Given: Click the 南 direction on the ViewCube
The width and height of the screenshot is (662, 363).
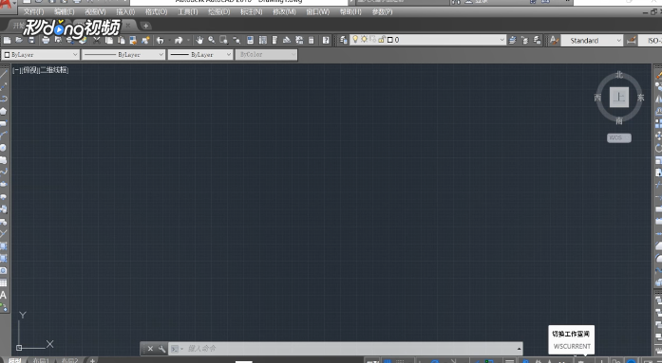Looking at the screenshot, I should click(x=619, y=121).
